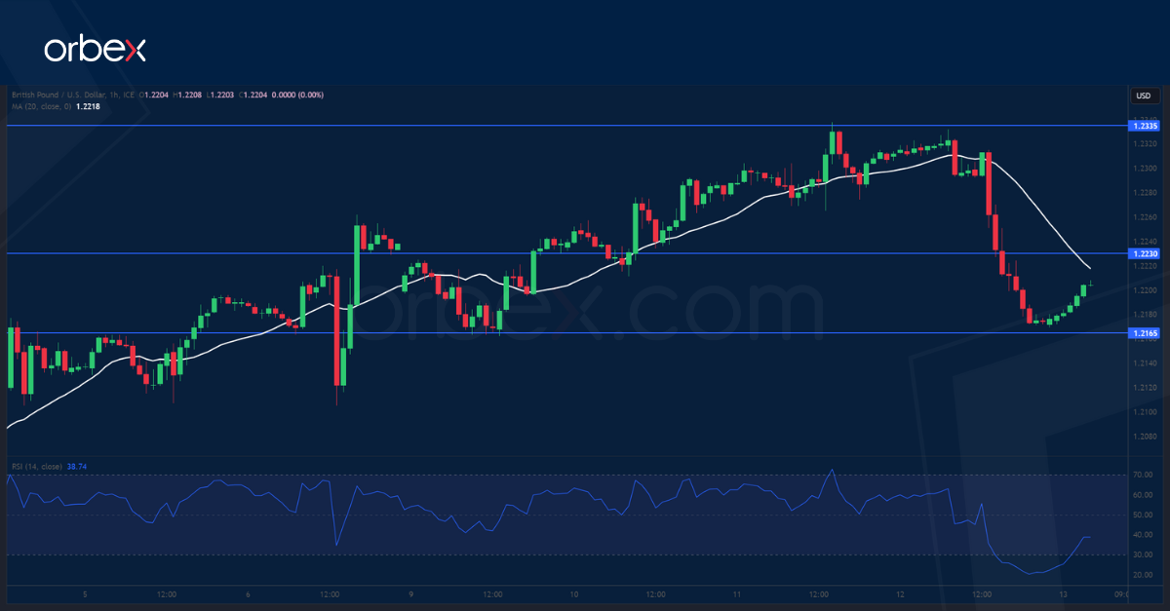Click the 50.00 RSI scale label
The height and width of the screenshot is (611, 1170).
1144,515
